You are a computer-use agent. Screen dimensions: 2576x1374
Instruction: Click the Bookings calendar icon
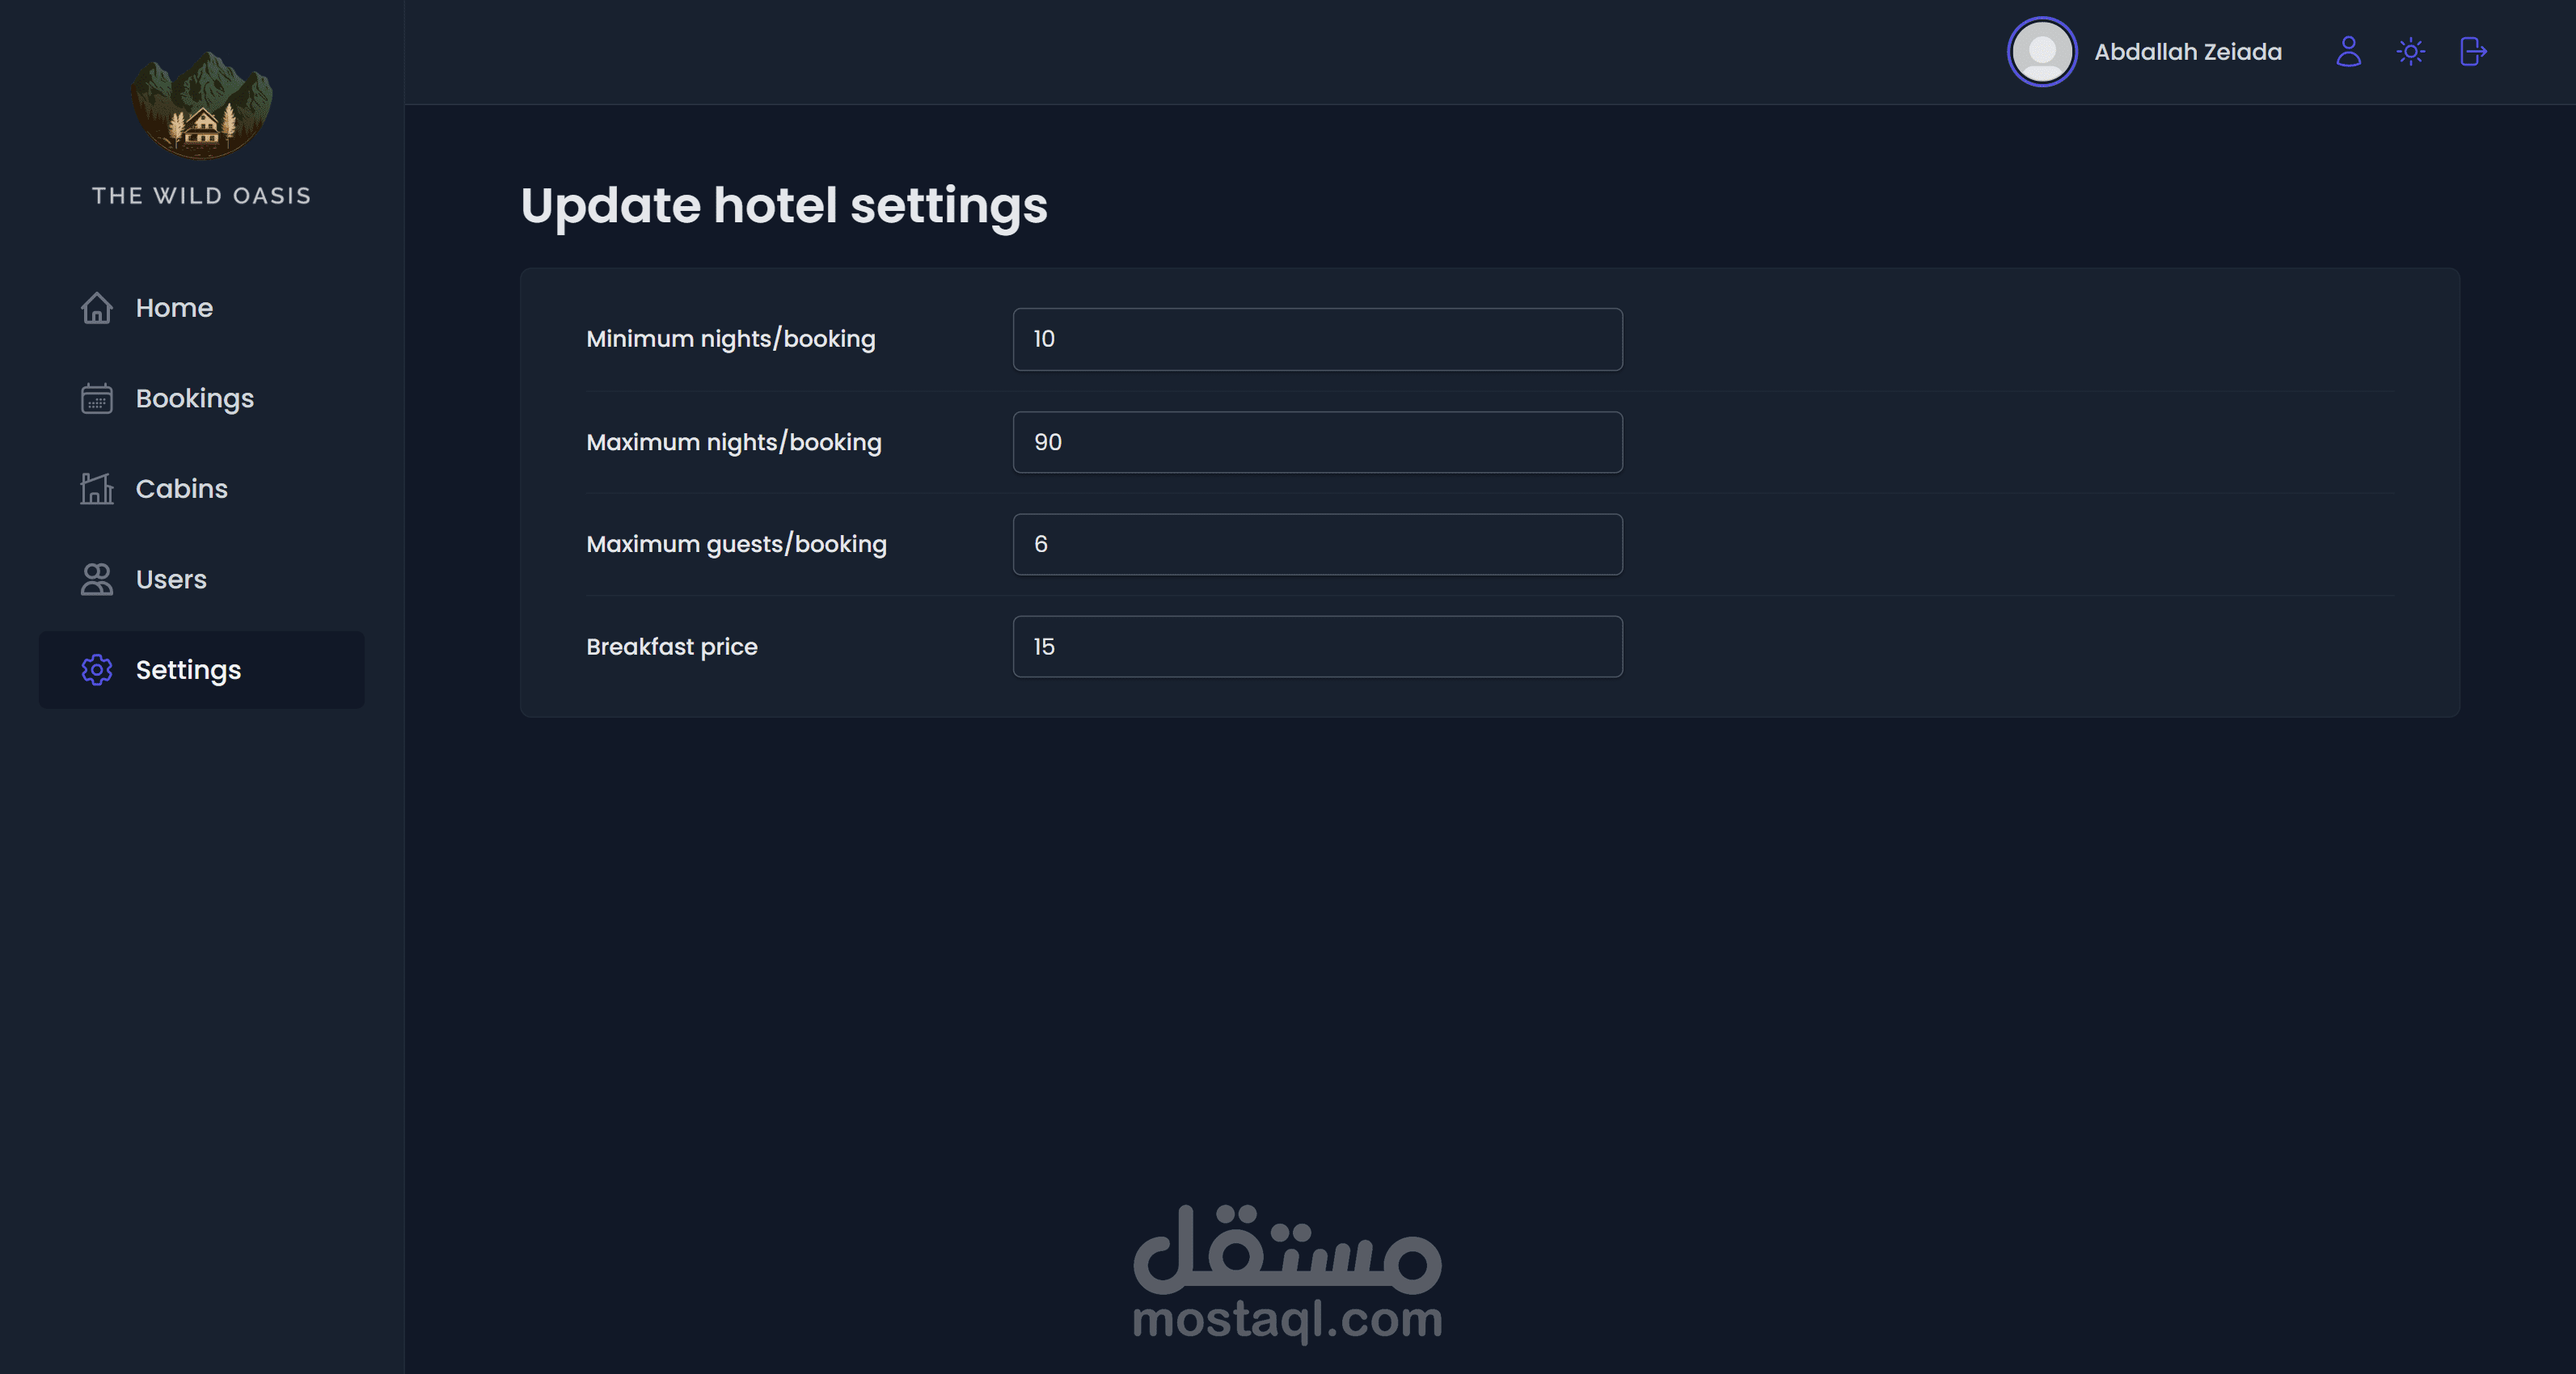97,398
